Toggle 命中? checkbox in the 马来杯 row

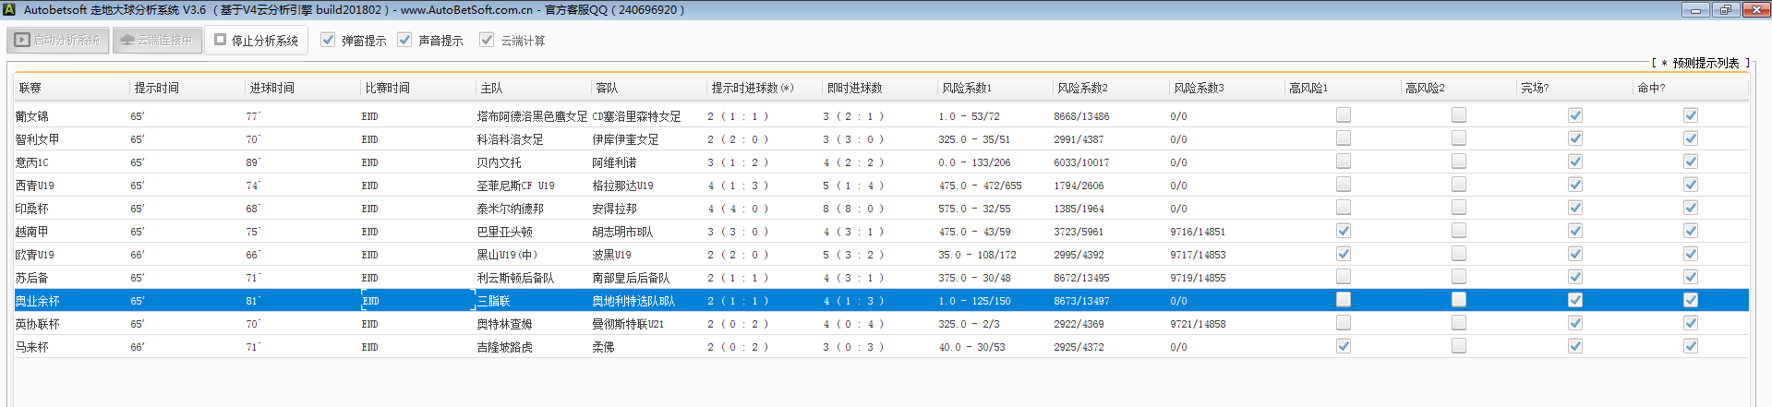pos(1691,346)
